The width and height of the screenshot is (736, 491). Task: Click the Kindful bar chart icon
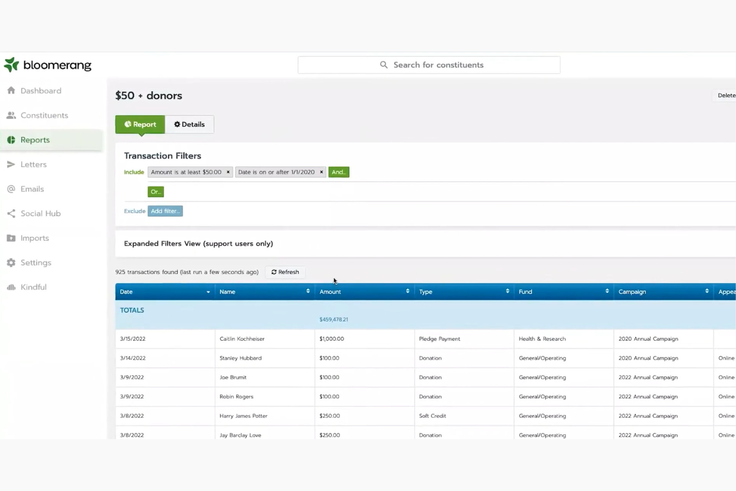pyautogui.click(x=11, y=287)
